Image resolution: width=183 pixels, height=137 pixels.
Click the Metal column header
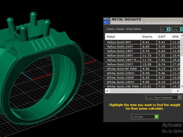123,37
